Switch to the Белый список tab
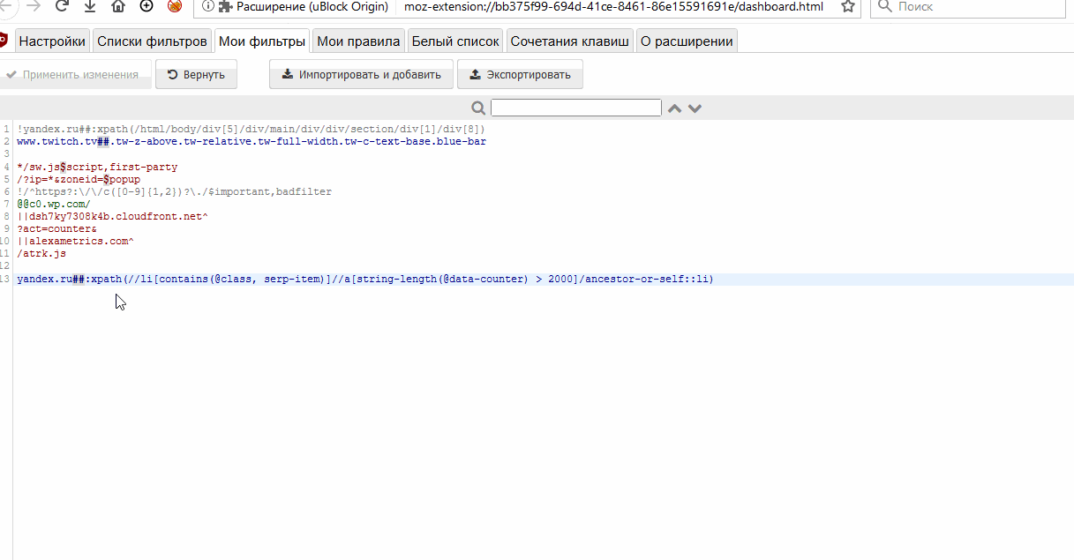Image resolution: width=1074 pixels, height=560 pixels. click(455, 41)
